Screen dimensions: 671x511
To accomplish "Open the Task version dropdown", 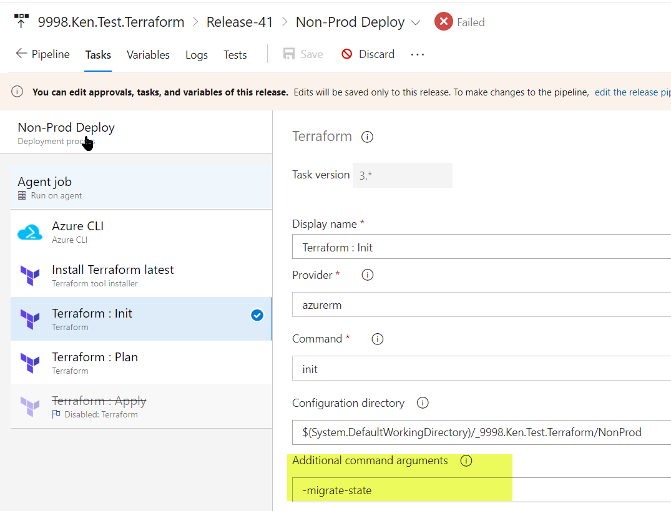I will 402,175.
